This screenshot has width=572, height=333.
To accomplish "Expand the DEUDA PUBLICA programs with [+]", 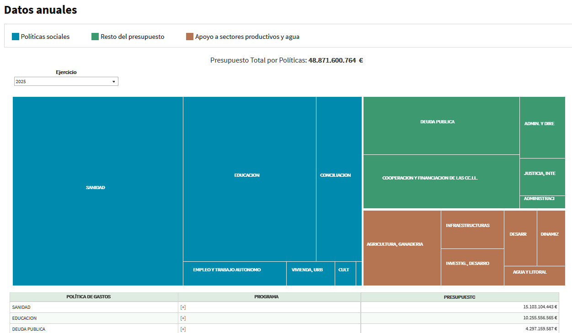I will 183,329.
